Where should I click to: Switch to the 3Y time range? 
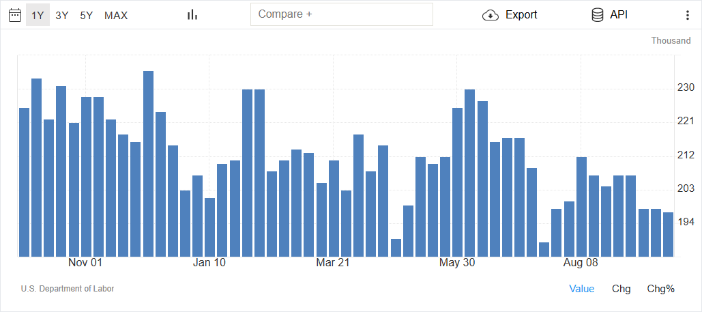pos(62,15)
